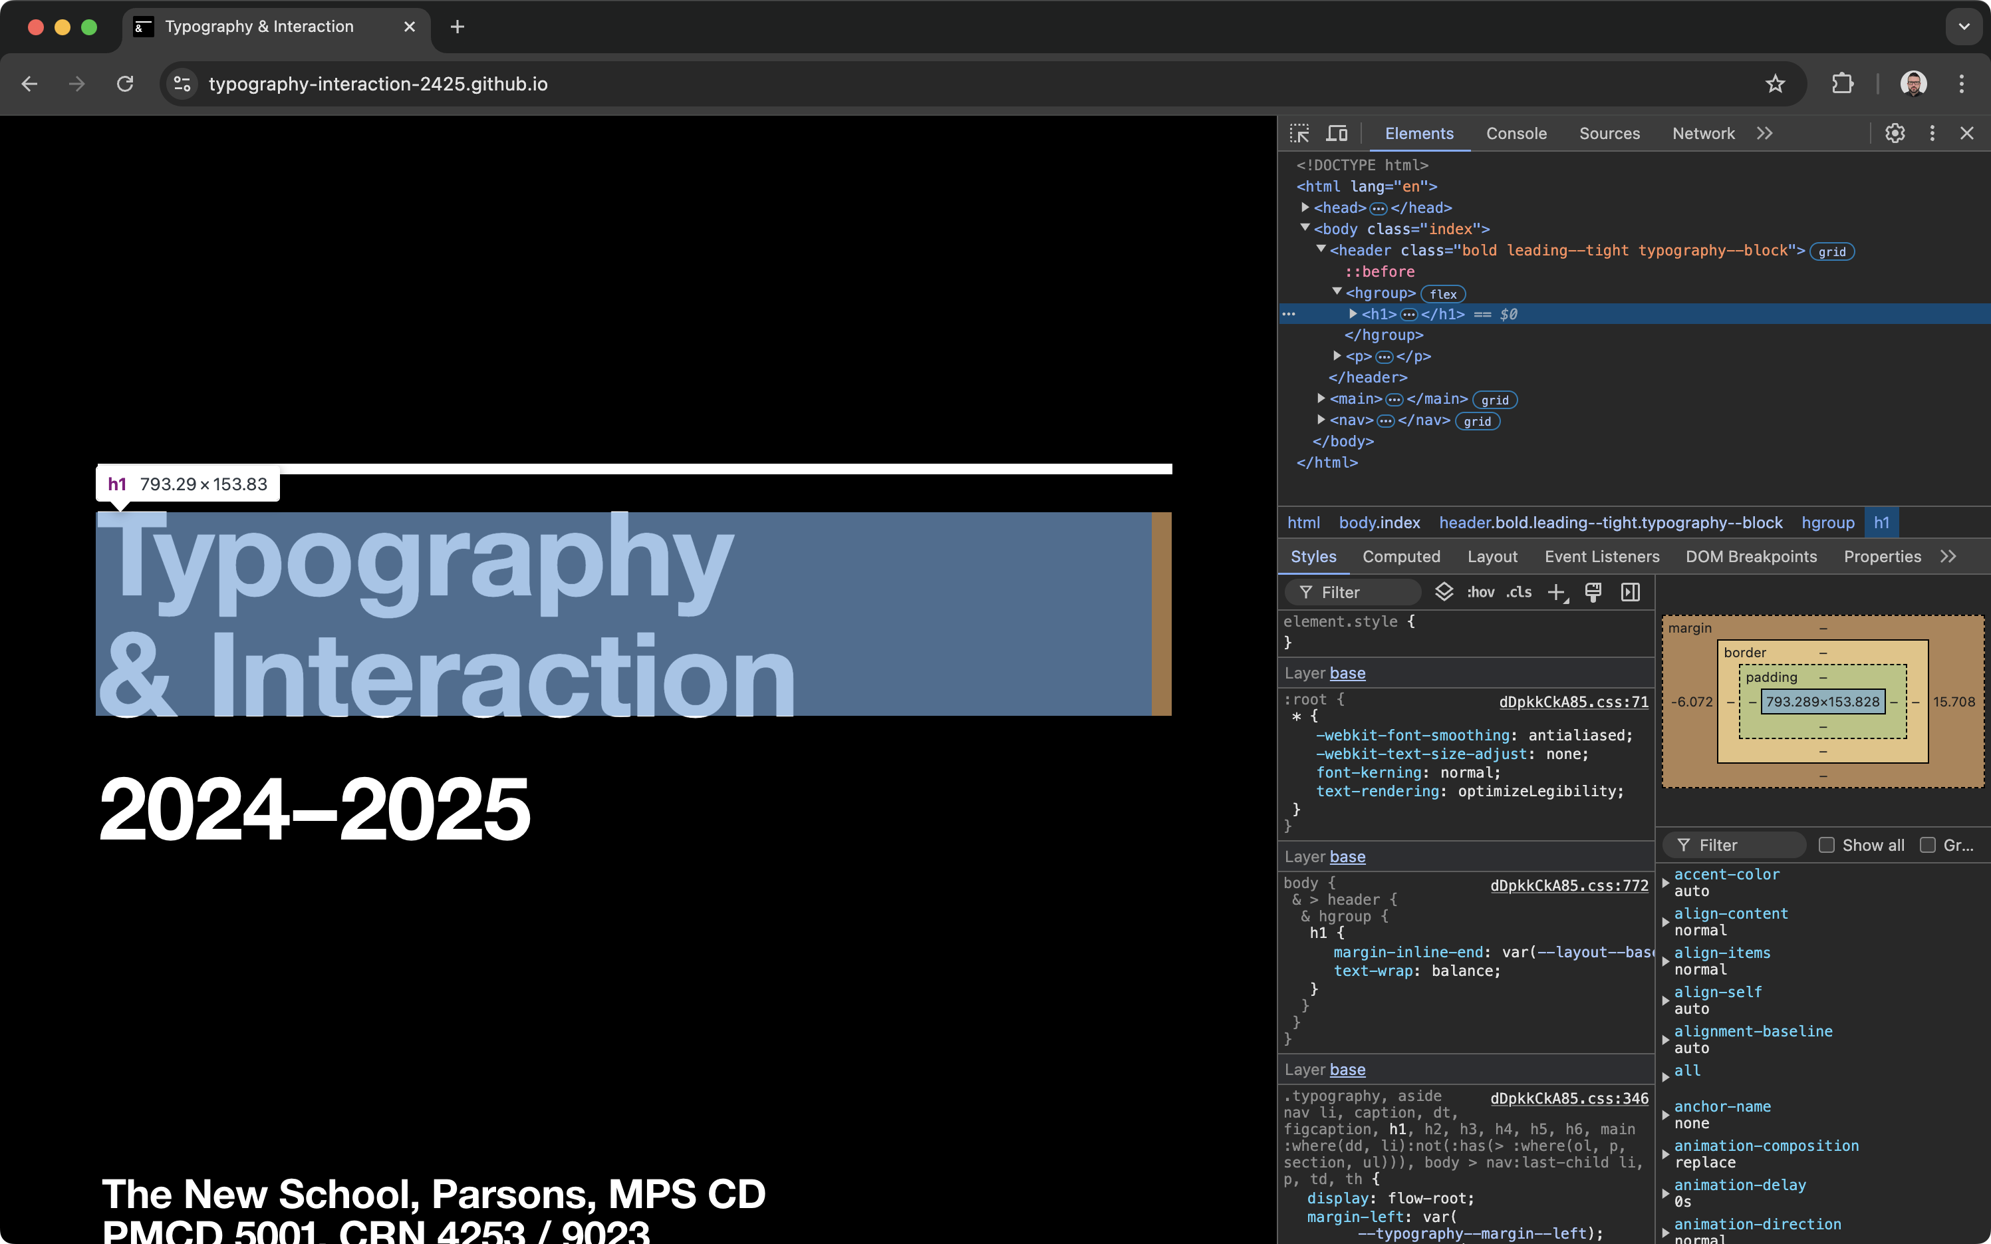Enable the Group checkbox in computed pane
The width and height of the screenshot is (1991, 1244).
[x=1927, y=845]
